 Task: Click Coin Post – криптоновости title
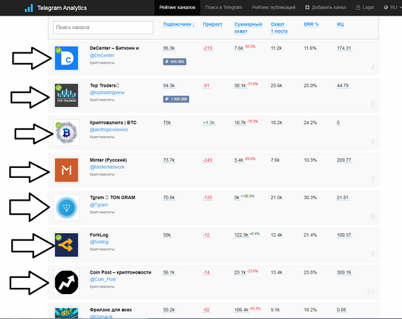pos(120,272)
